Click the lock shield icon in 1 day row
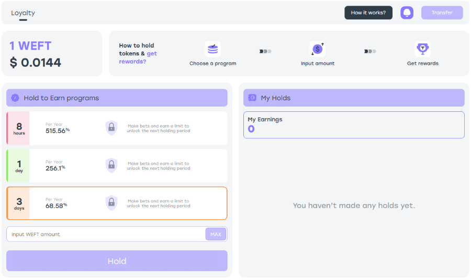 (111, 166)
